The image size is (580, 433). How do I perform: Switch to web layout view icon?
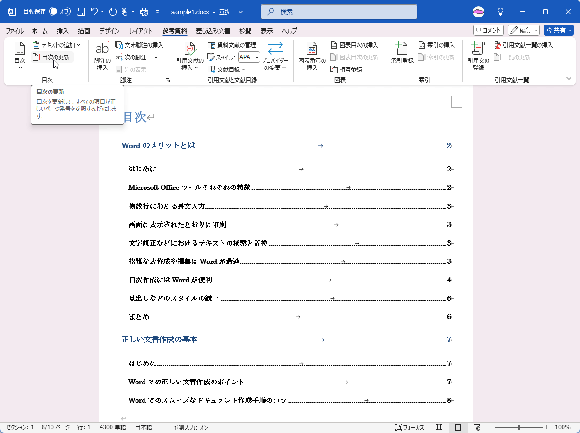click(477, 427)
